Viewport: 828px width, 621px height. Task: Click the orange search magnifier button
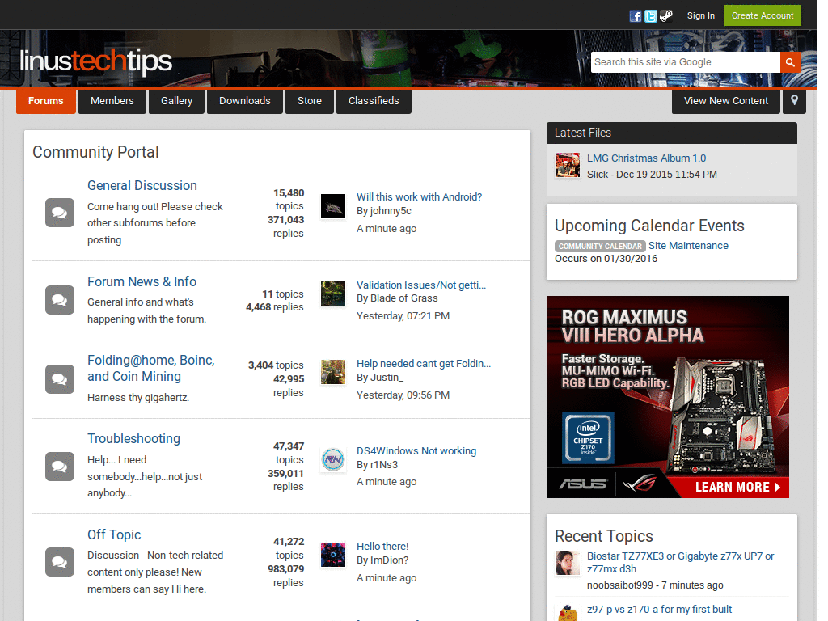pos(790,62)
